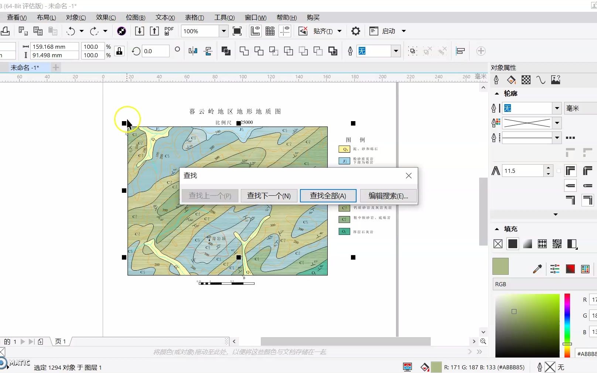
Task: Toggle show grid button
Action: click(270, 31)
